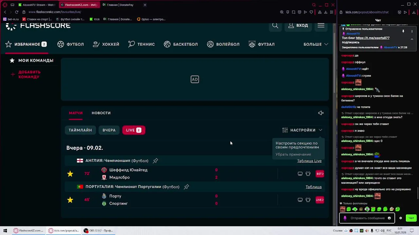Select the ТЕННИС sport tab
Viewport: 419px width, 235px height.
pos(141,44)
